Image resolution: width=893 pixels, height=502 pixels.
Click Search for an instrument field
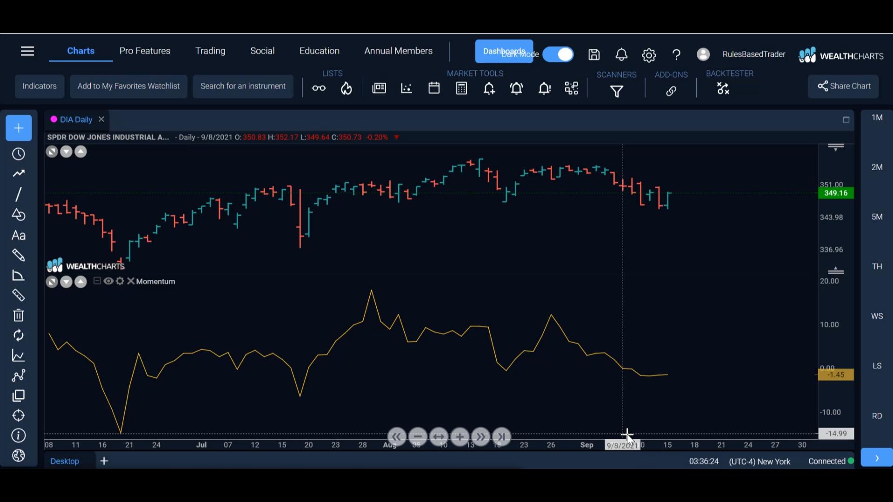(243, 86)
